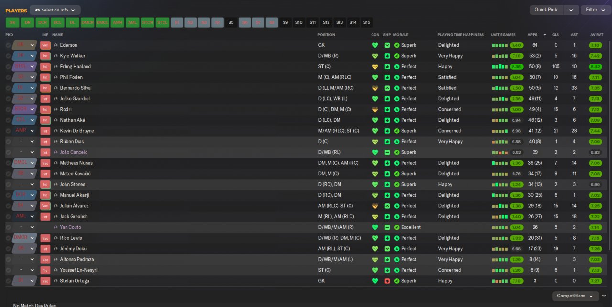Click Rodri's condition heart icon
612x307 pixels.
pos(375,109)
